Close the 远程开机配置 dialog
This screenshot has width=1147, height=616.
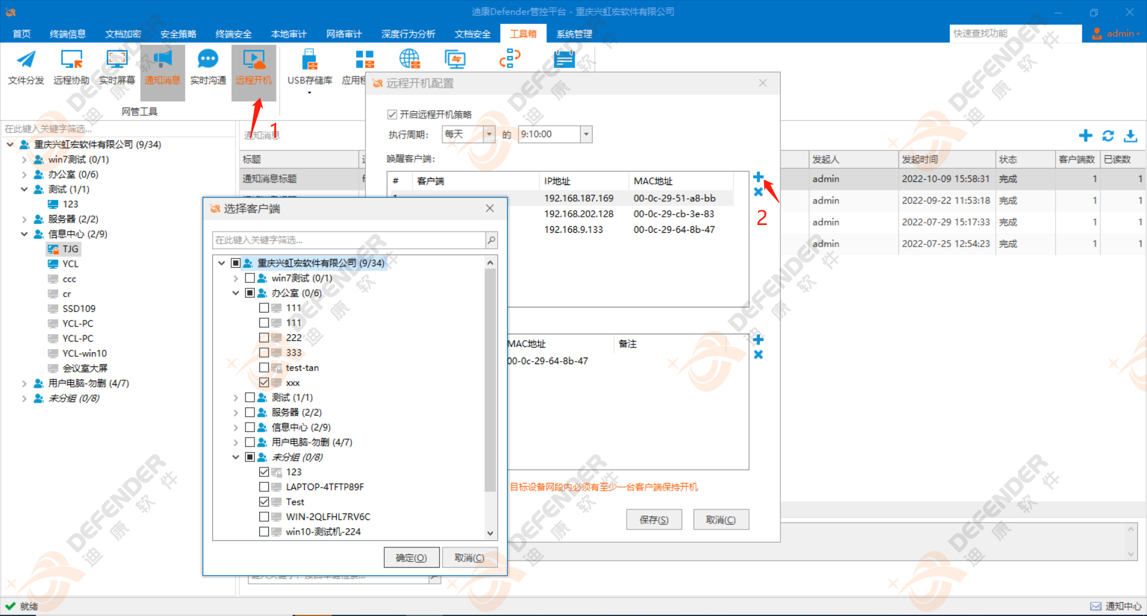click(x=763, y=83)
